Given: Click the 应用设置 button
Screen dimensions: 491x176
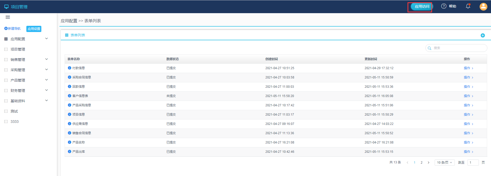Looking at the screenshot, I should (x=34, y=29).
